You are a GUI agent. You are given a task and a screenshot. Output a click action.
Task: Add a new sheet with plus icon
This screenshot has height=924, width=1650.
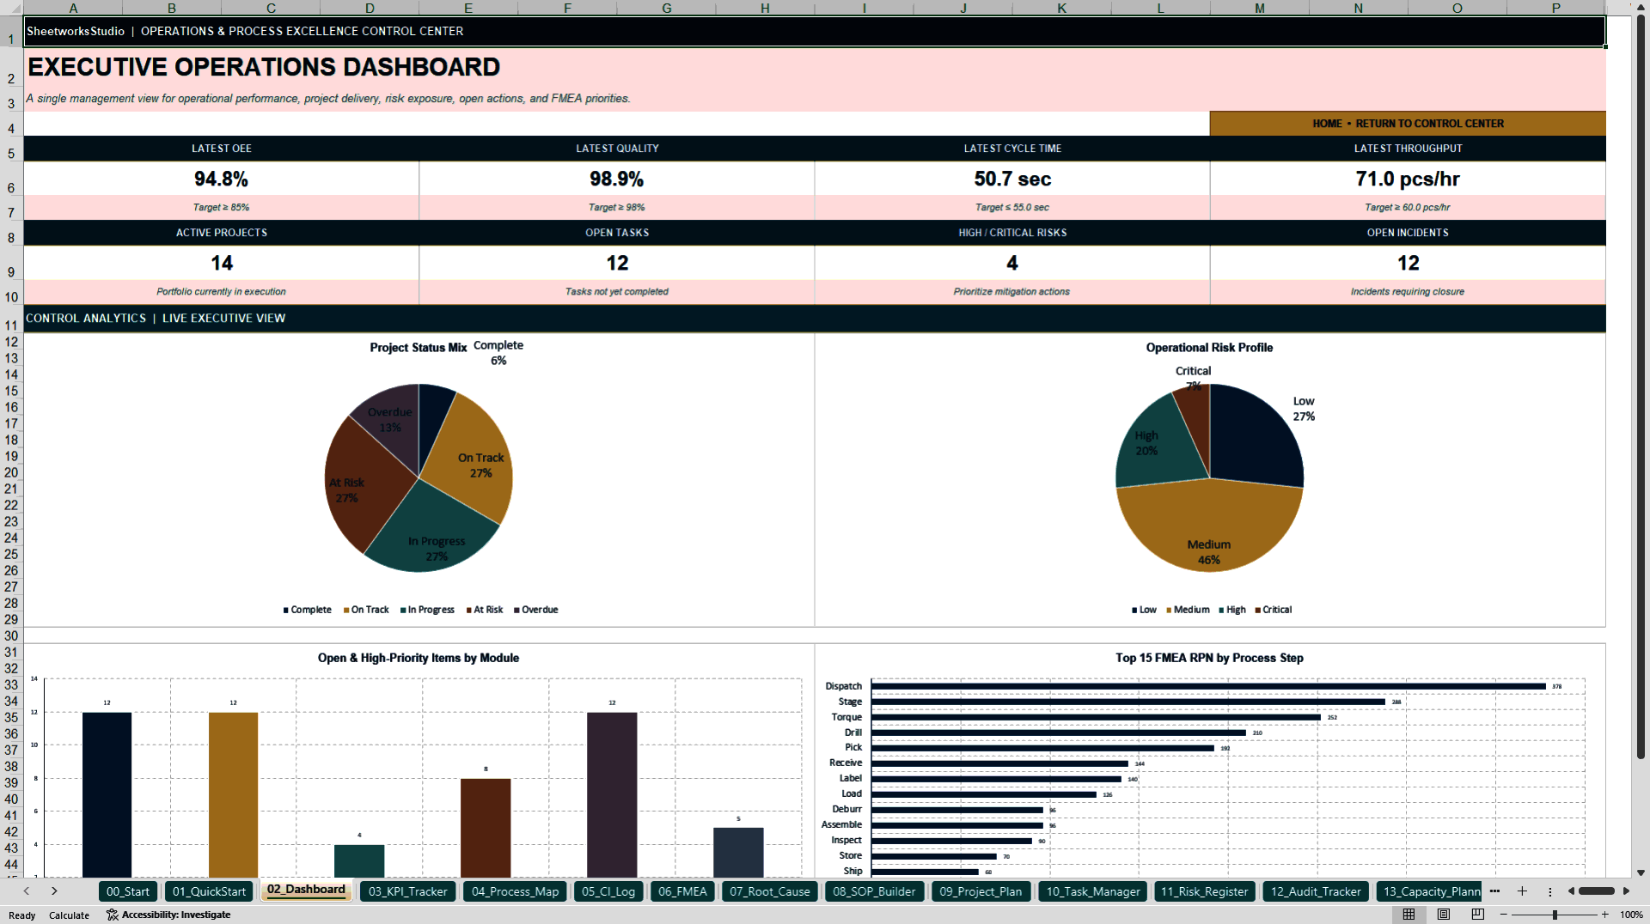(x=1522, y=891)
